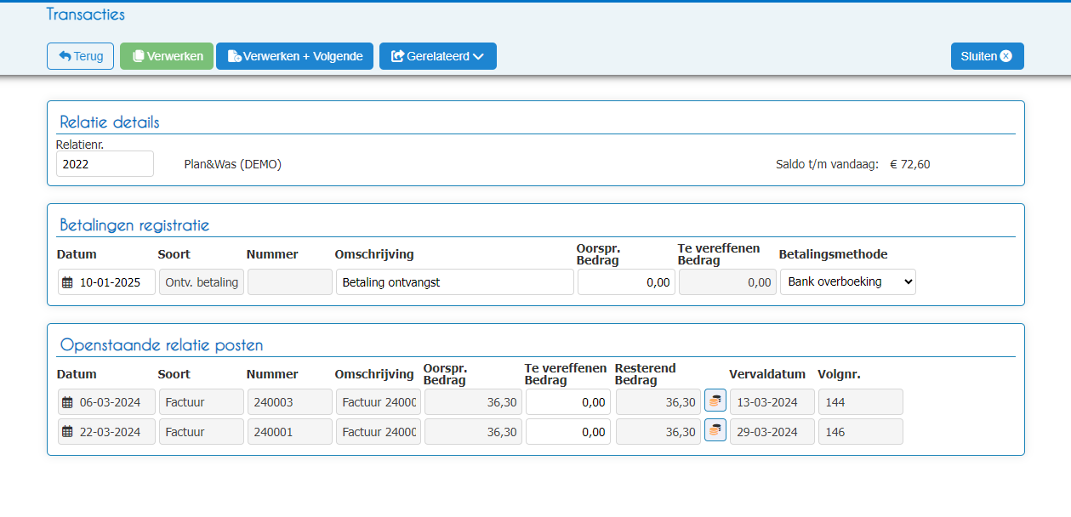Click Resterend Bedrag field of invoice 240001
This screenshot has width=1071, height=517.
tap(658, 432)
